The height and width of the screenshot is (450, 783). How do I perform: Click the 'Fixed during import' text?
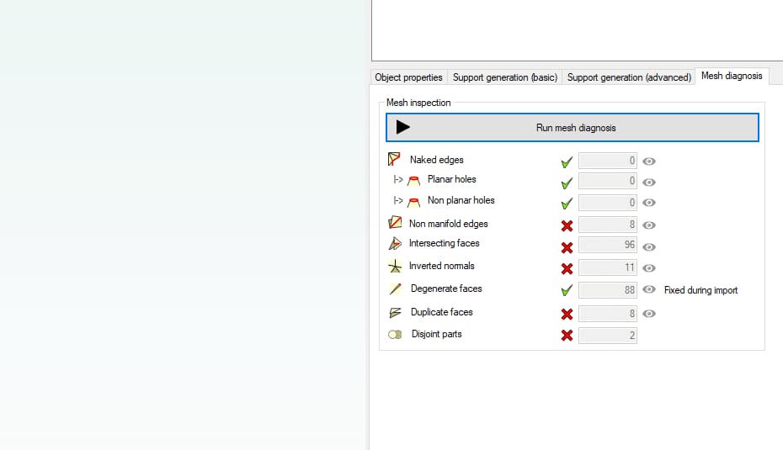[x=700, y=290]
